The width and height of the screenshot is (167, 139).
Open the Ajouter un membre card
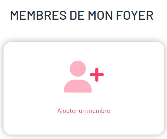[84, 88]
